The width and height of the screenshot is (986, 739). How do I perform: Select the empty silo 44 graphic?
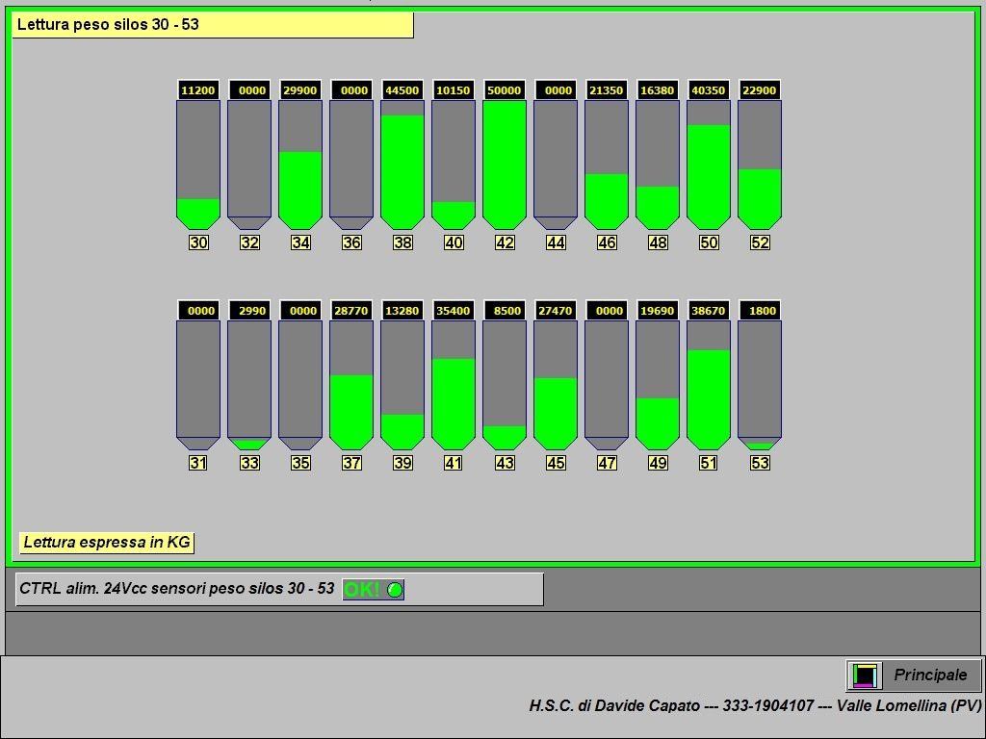pos(556,165)
